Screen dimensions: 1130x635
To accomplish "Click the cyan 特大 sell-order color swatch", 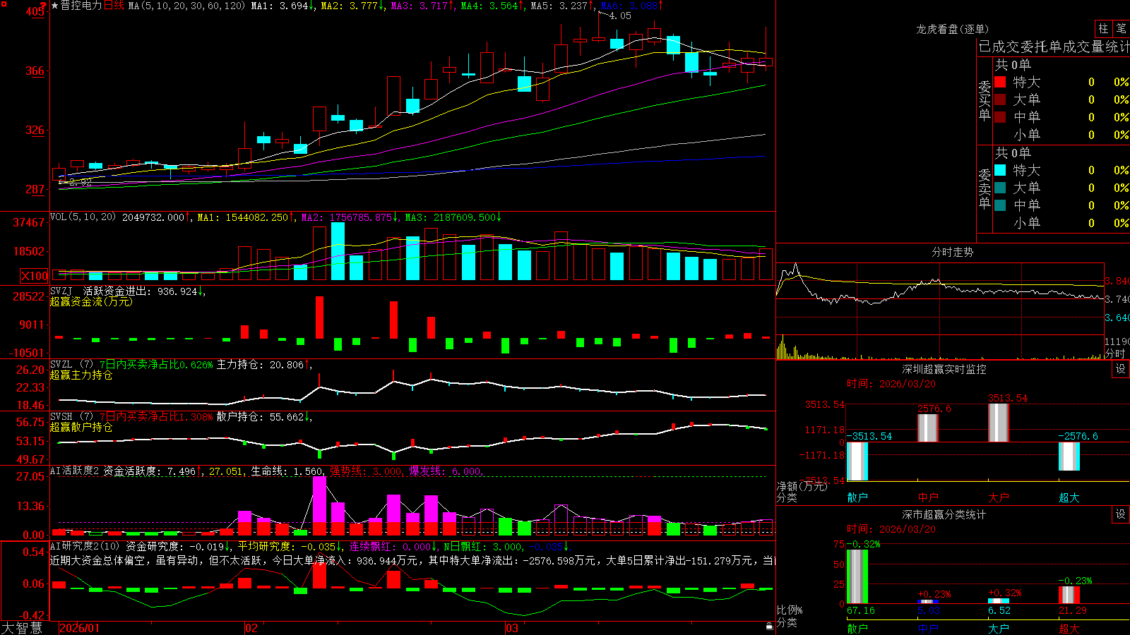I will (x=1000, y=170).
